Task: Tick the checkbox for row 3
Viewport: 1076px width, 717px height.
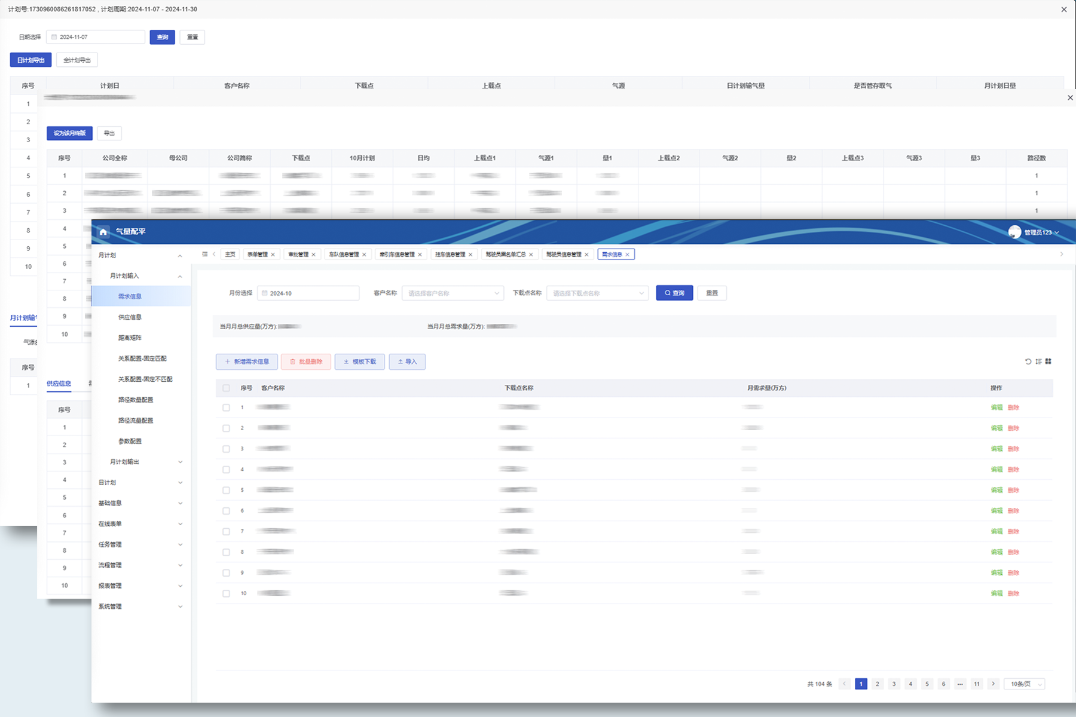Action: pyautogui.click(x=226, y=449)
